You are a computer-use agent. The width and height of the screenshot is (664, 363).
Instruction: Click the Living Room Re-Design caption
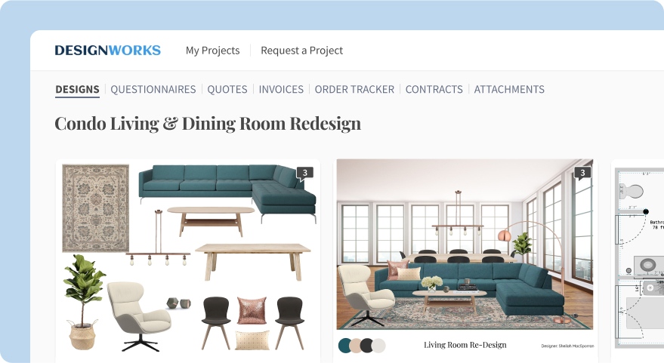pos(465,345)
